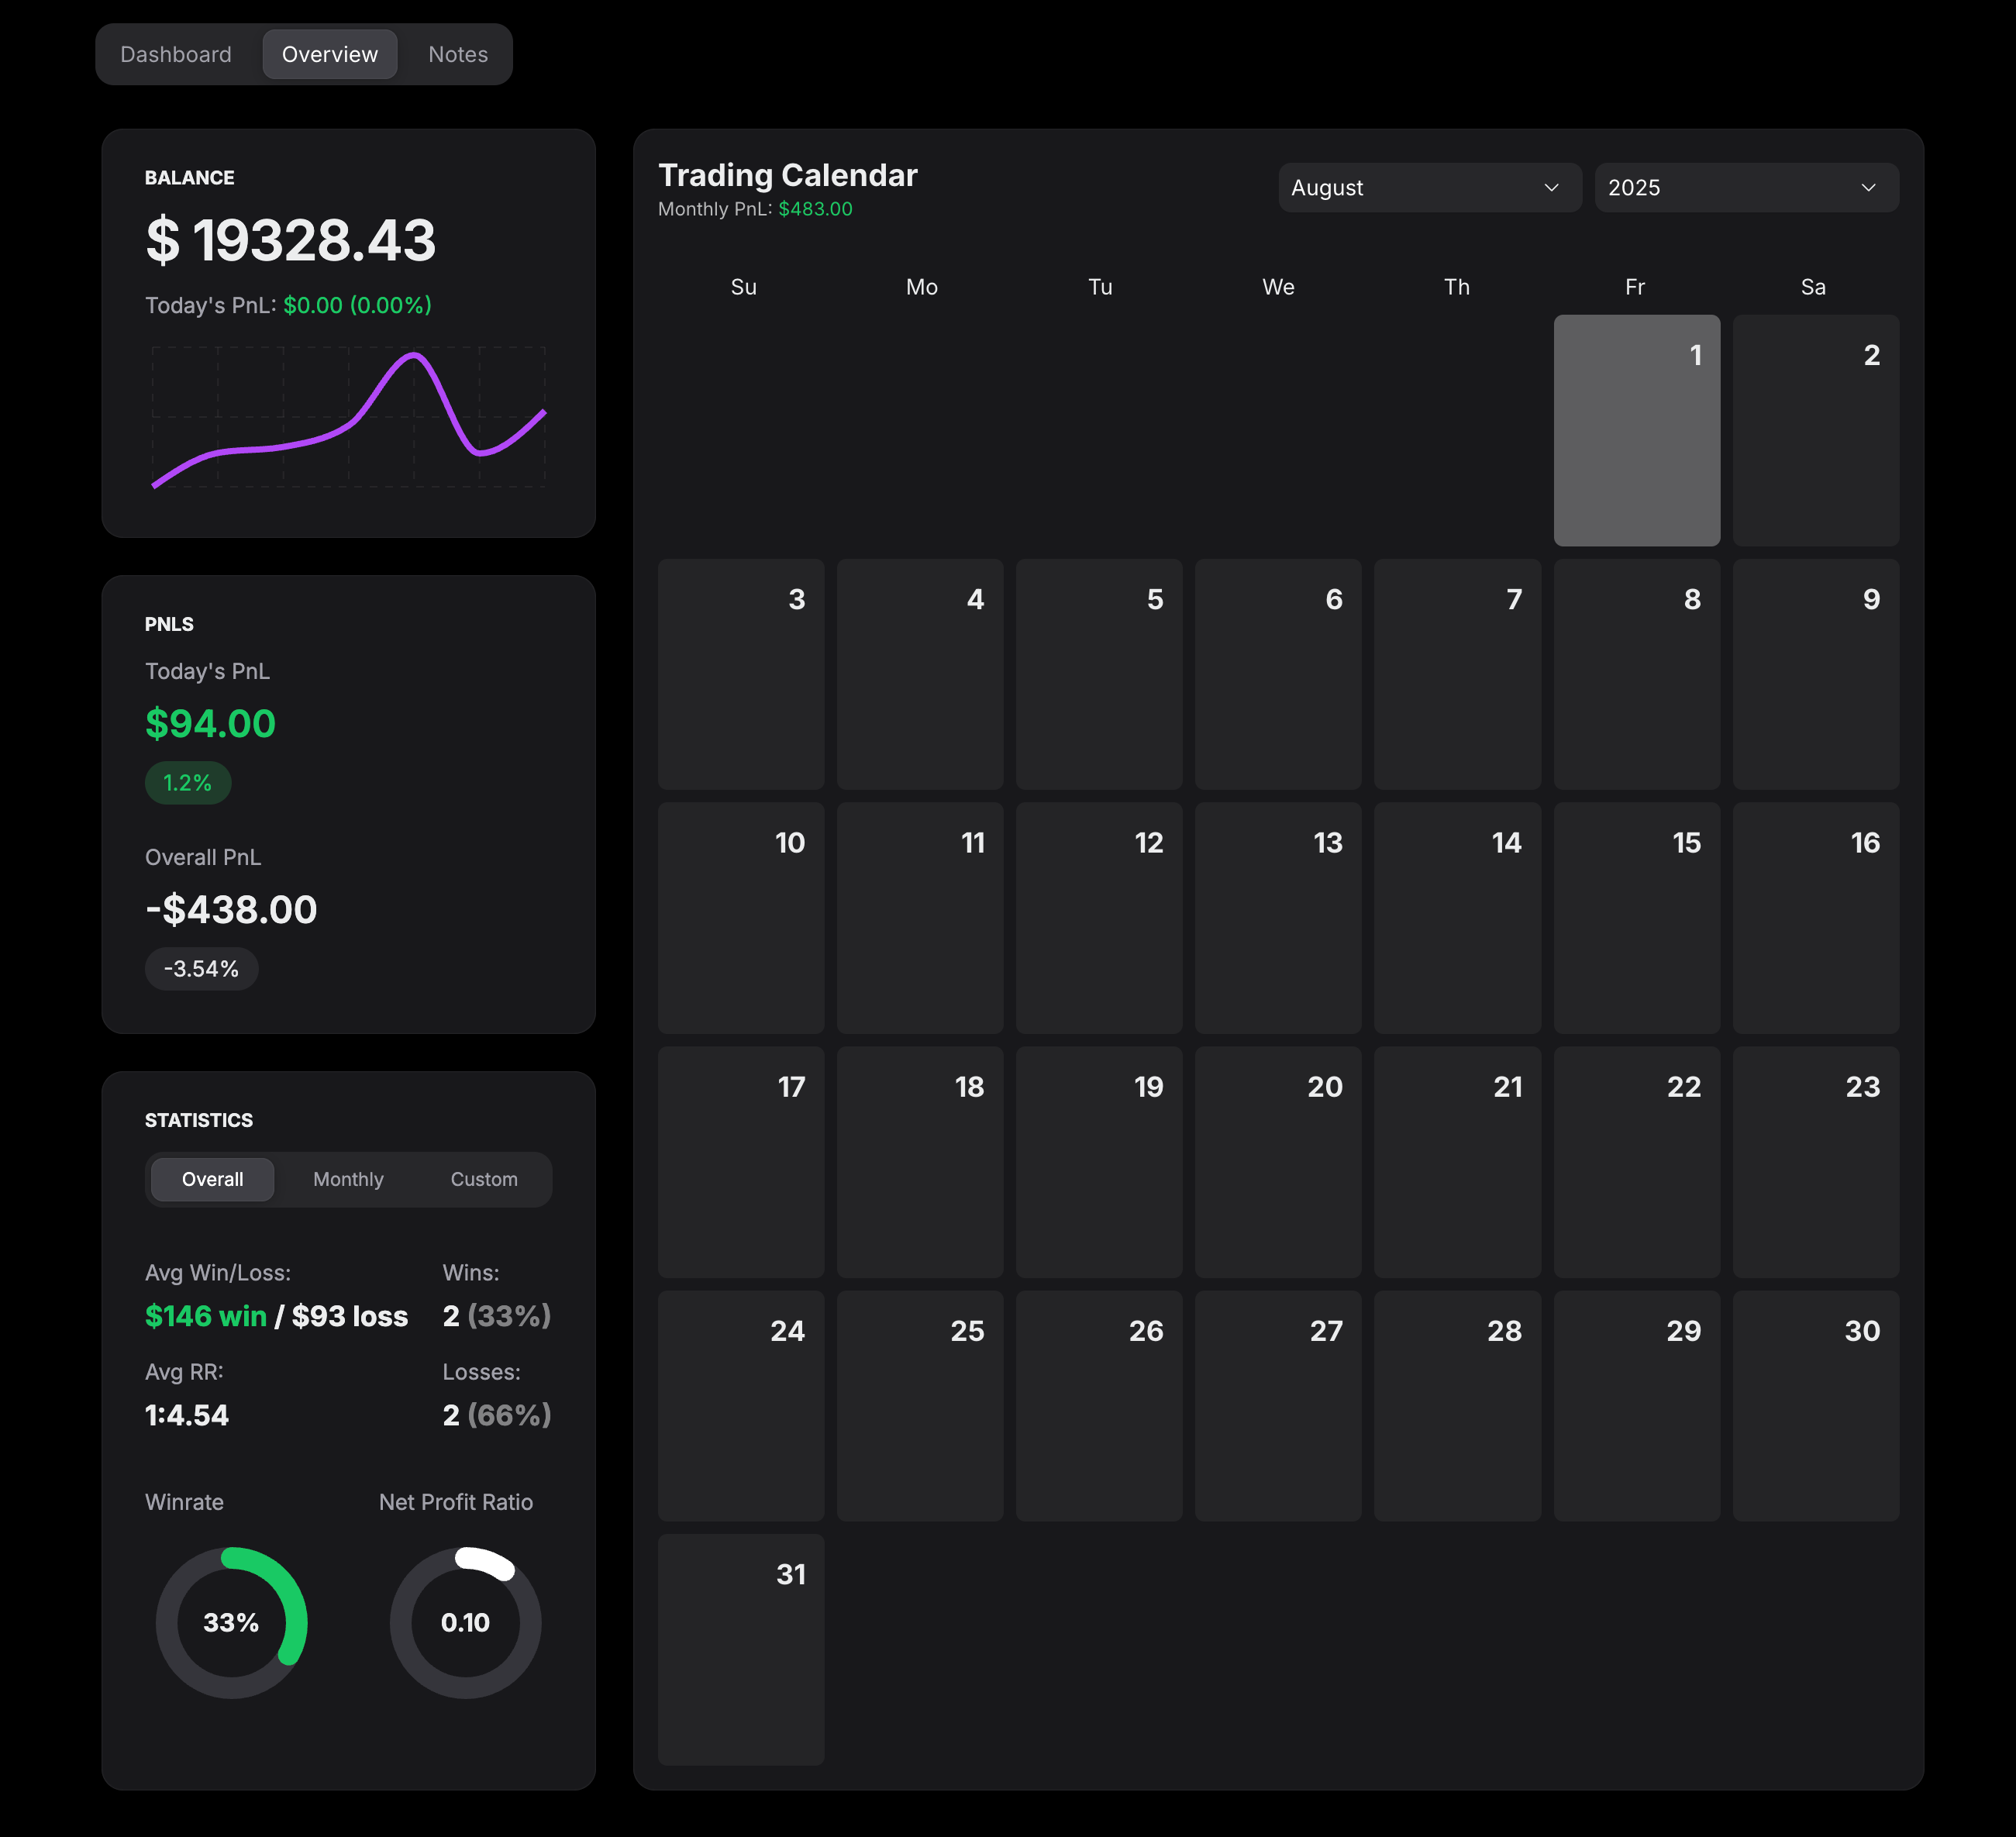
Task: Show Overall statistics
Action: pos(212,1179)
